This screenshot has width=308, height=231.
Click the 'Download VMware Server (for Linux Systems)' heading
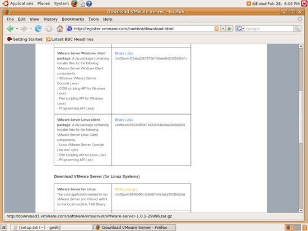coord(97,176)
